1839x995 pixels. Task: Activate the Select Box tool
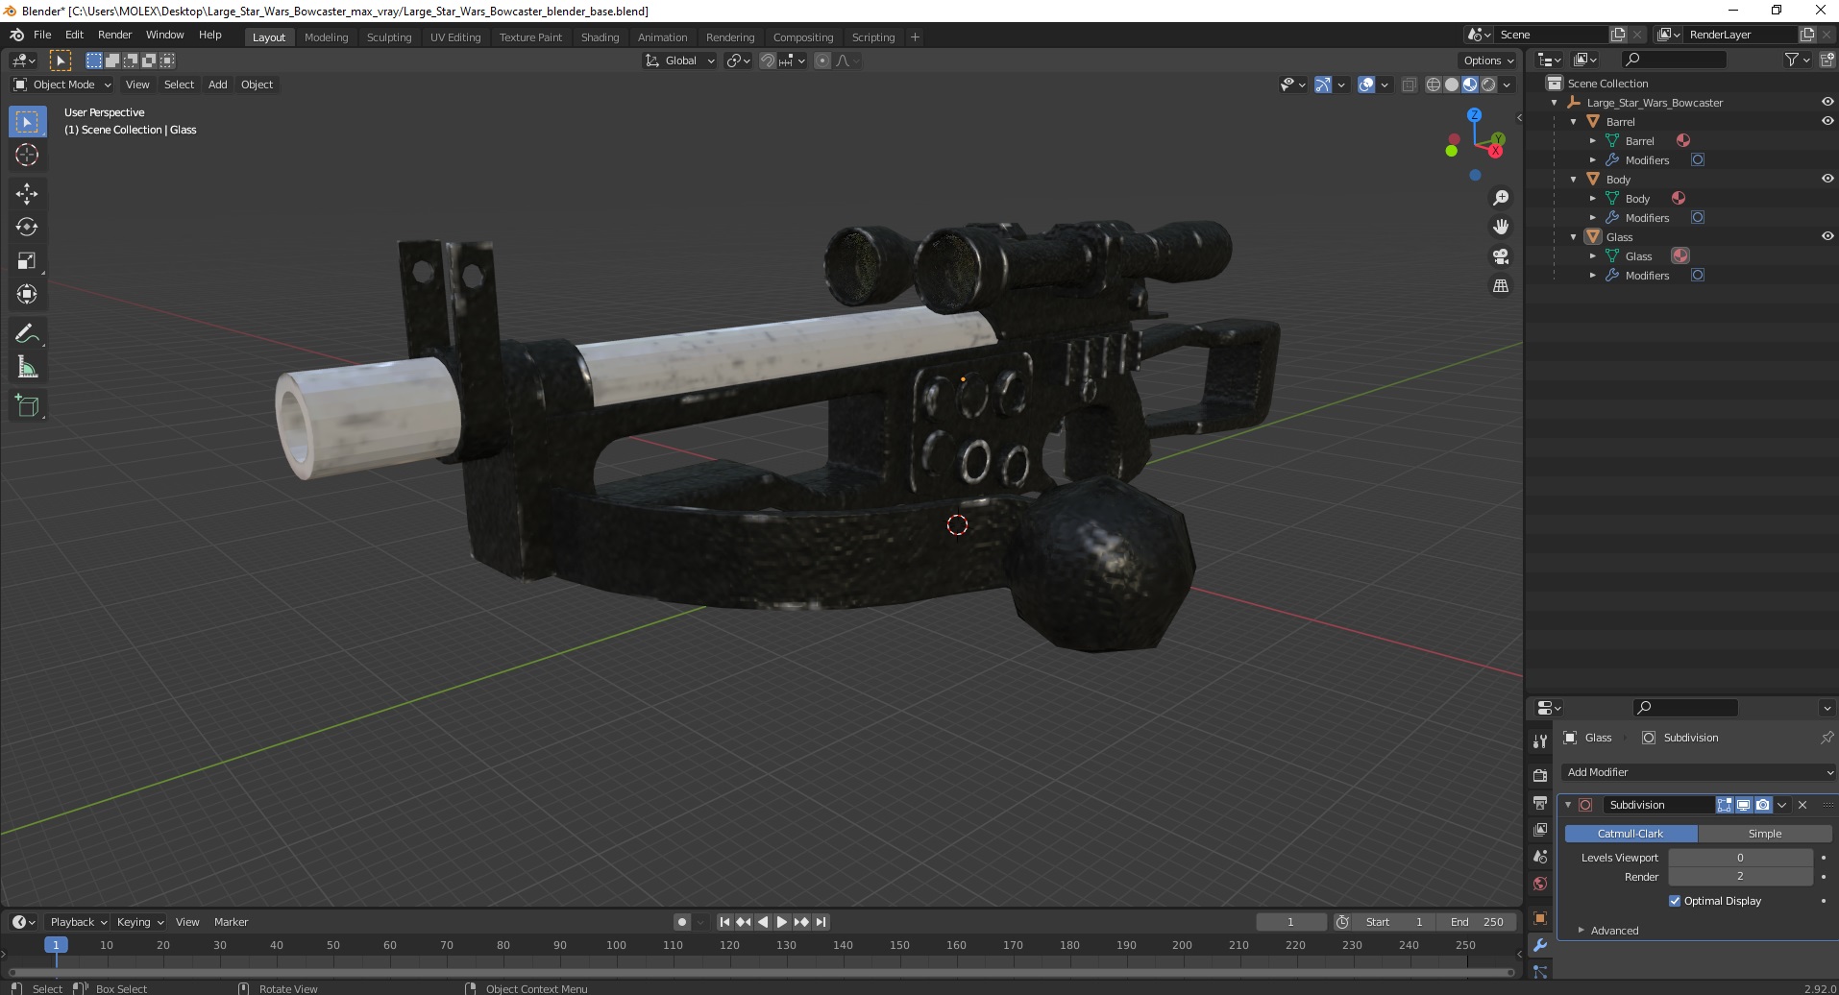[27, 121]
